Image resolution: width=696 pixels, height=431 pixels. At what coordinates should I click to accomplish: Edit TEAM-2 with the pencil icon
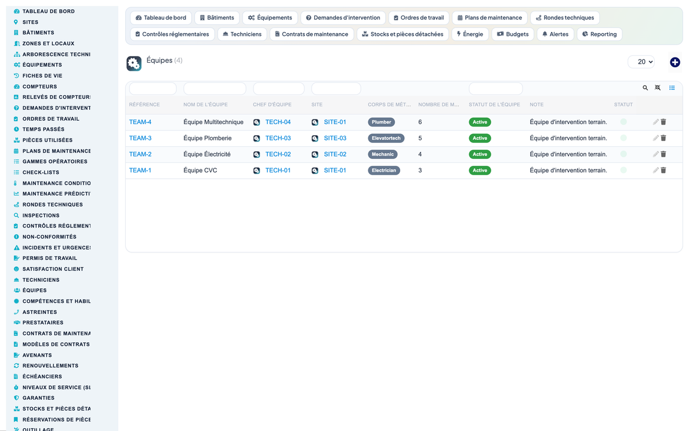pyautogui.click(x=655, y=154)
